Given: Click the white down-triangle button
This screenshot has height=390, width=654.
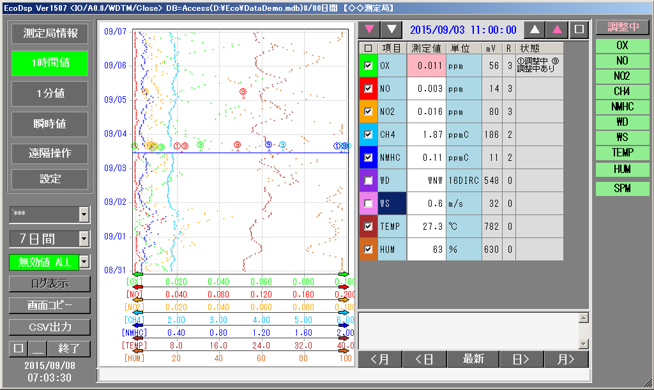Looking at the screenshot, I should (392, 29).
